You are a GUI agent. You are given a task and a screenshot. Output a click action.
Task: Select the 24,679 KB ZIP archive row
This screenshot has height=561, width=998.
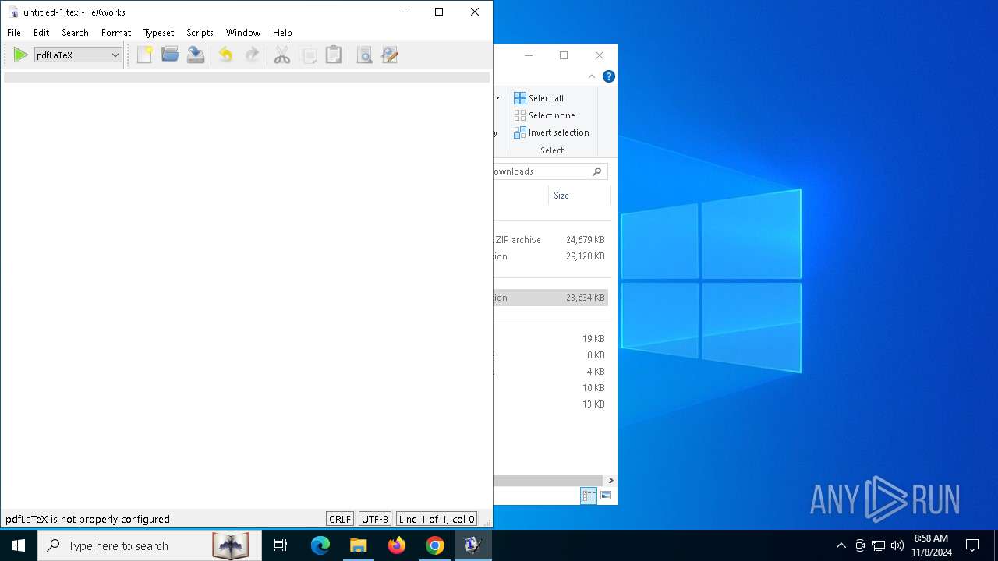(x=550, y=240)
